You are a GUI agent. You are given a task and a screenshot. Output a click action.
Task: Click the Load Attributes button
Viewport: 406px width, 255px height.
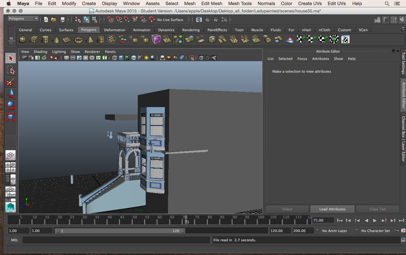[x=332, y=209]
